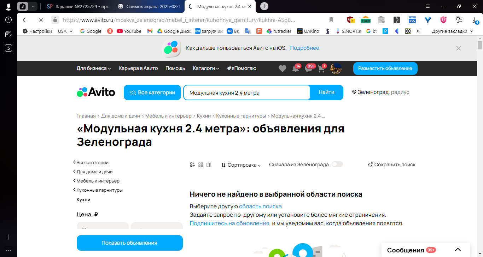Open the new tab plus button
Screen dimensions: 483x257
click(264, 6)
